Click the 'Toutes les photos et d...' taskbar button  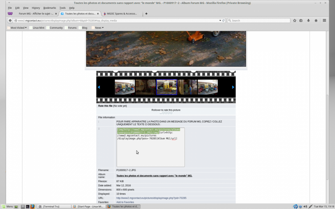tap(123, 206)
